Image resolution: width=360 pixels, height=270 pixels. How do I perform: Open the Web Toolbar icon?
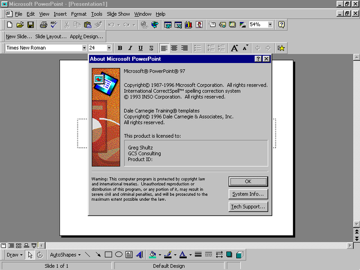155,25
